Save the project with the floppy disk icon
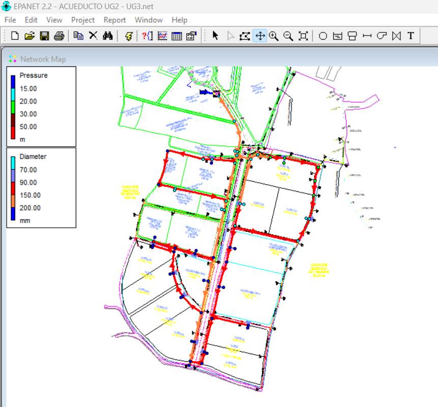 44,36
